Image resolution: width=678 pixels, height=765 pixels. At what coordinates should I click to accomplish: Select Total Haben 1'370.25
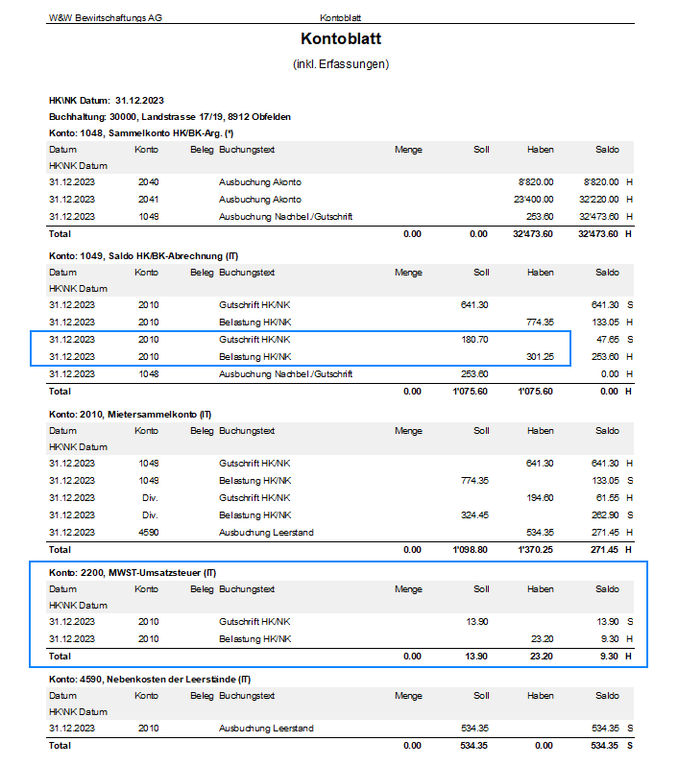pyautogui.click(x=536, y=550)
